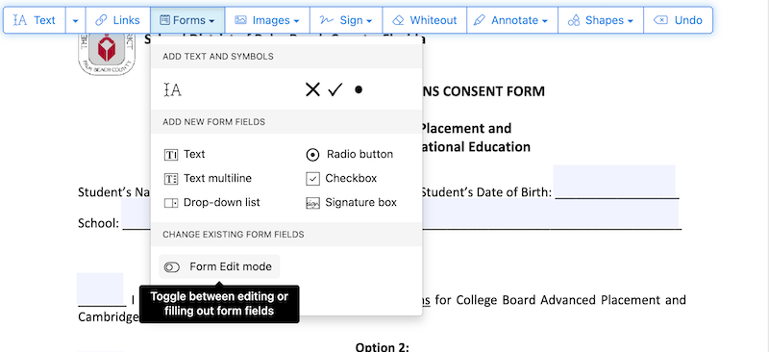This screenshot has height=352, width=769.
Task: Open the Links tool
Action: point(117,20)
